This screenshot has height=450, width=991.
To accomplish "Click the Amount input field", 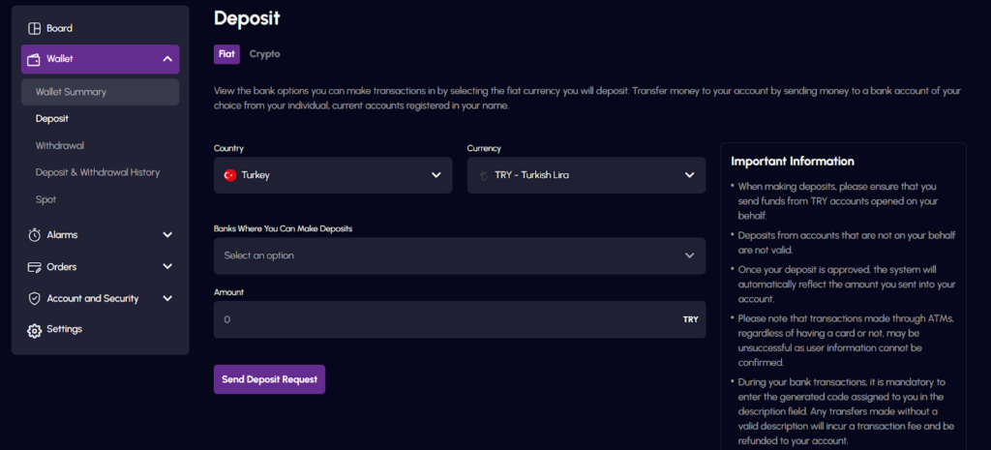I will click(x=460, y=319).
